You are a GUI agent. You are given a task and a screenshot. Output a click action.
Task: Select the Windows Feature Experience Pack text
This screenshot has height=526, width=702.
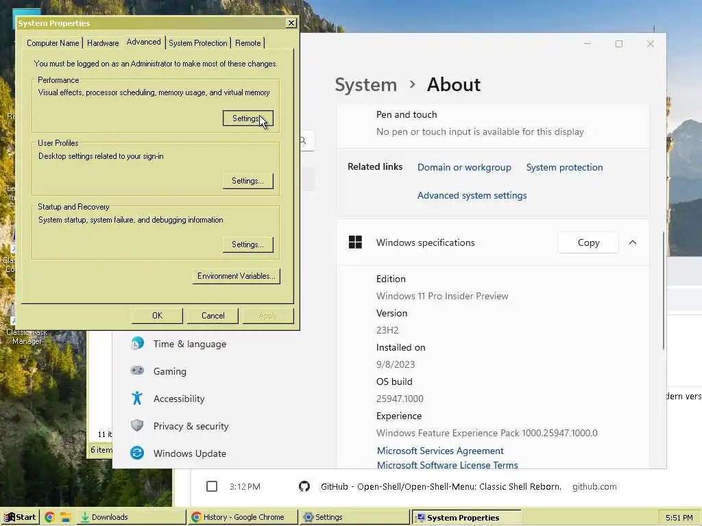point(487,433)
